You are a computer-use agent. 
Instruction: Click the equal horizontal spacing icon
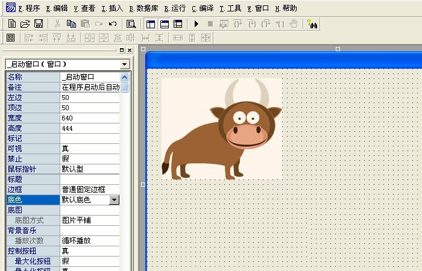click(x=145, y=37)
